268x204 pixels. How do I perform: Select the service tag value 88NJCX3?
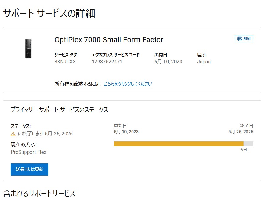tap(65, 62)
